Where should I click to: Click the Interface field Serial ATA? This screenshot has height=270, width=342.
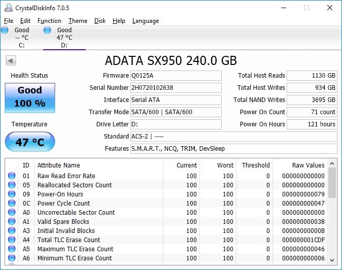click(x=176, y=100)
